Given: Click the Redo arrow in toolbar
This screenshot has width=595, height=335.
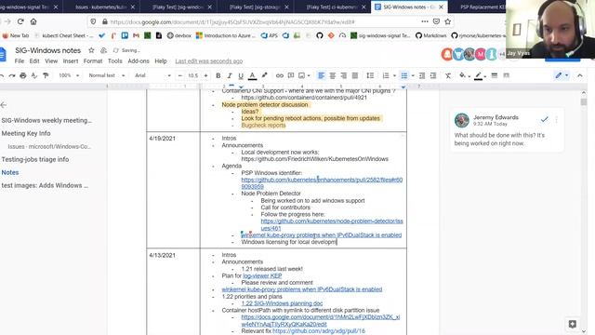Looking at the screenshot, I should pos(12,75).
